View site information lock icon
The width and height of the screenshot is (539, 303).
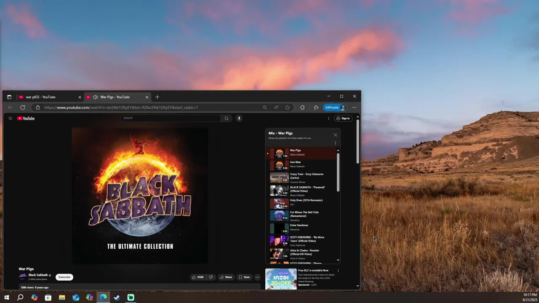37,107
